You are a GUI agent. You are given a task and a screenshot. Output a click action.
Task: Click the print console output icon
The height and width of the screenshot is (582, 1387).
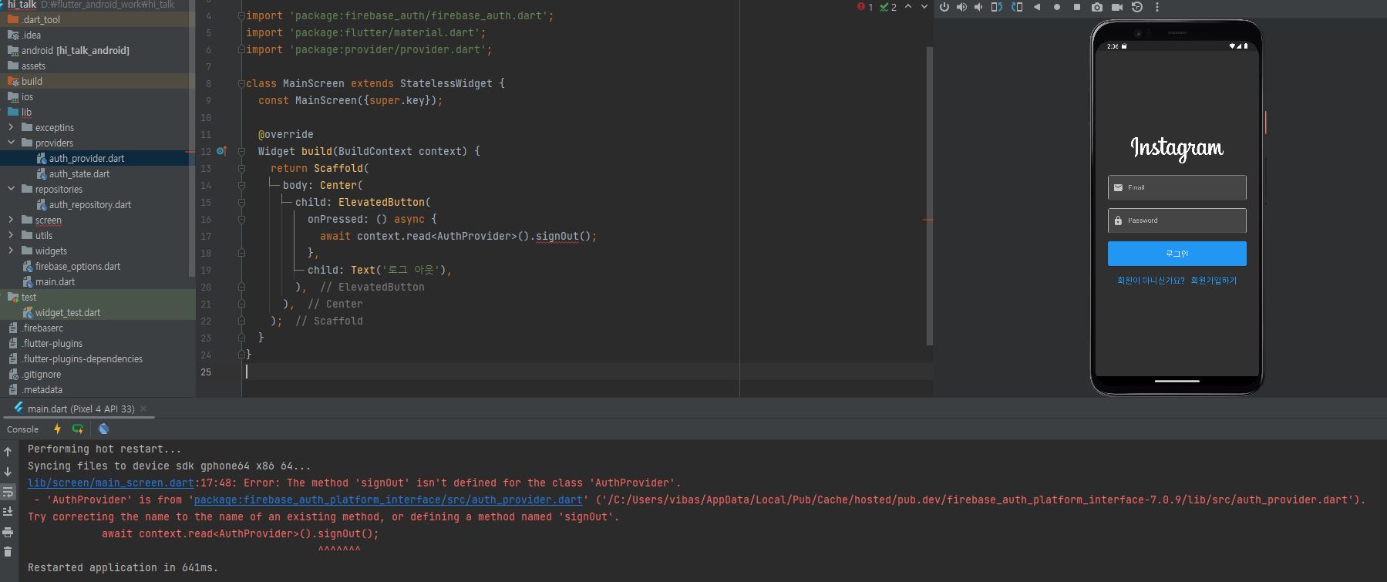click(8, 532)
